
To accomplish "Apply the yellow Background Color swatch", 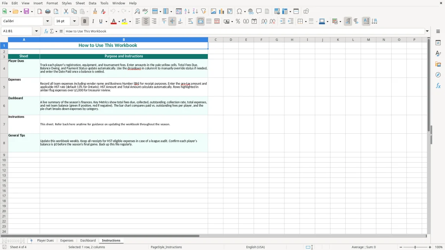I will click(125, 21).
